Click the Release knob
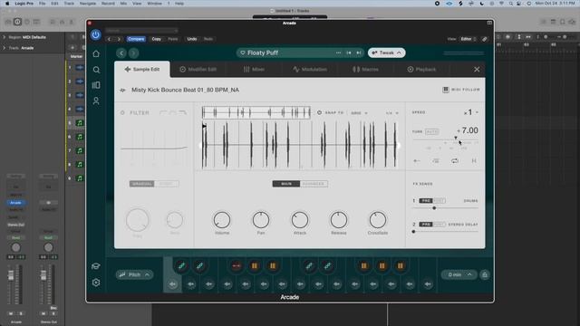Image resolution: width=580 pixels, height=326 pixels. [338, 220]
